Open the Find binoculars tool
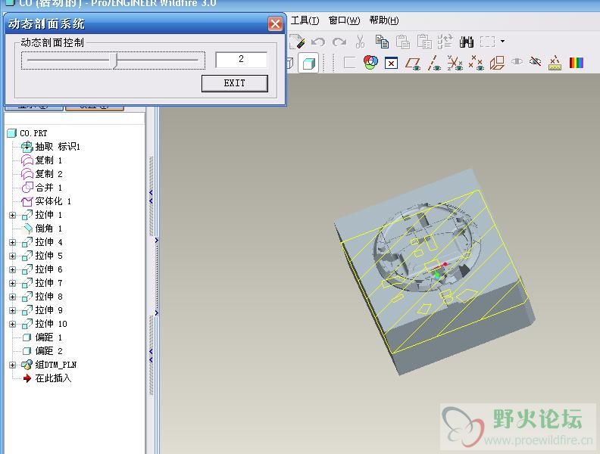The height and width of the screenshot is (454, 600). 467,42
